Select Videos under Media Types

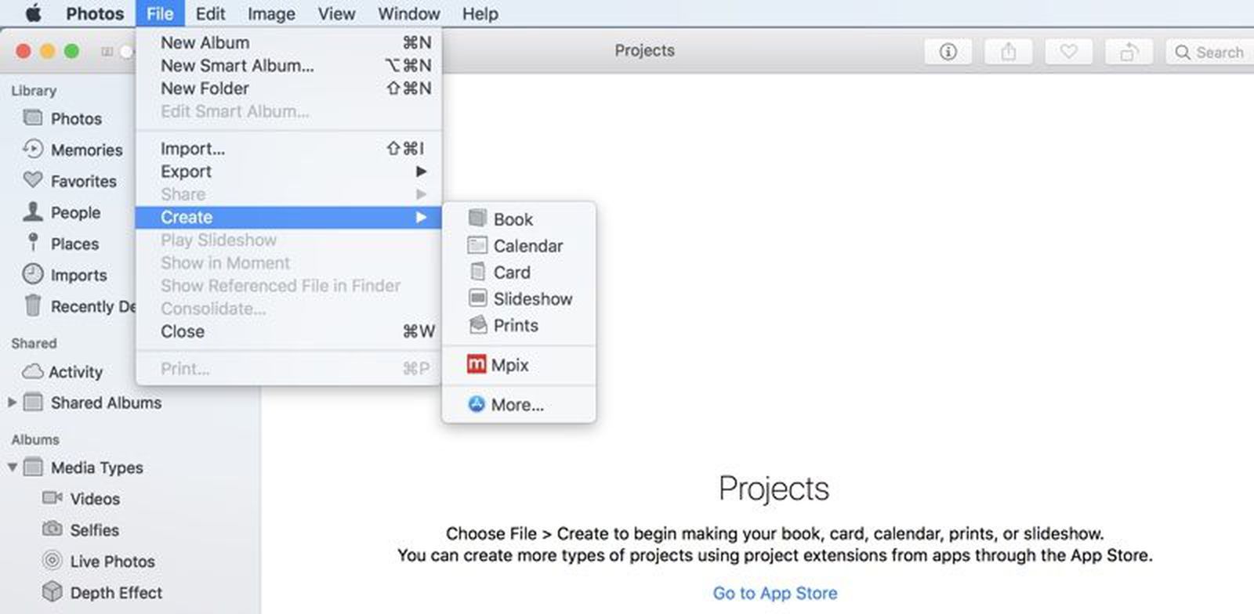tap(94, 499)
